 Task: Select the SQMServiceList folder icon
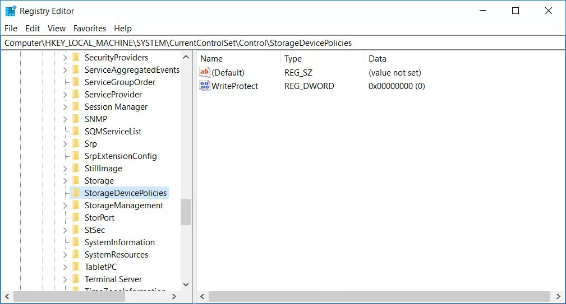pos(76,131)
